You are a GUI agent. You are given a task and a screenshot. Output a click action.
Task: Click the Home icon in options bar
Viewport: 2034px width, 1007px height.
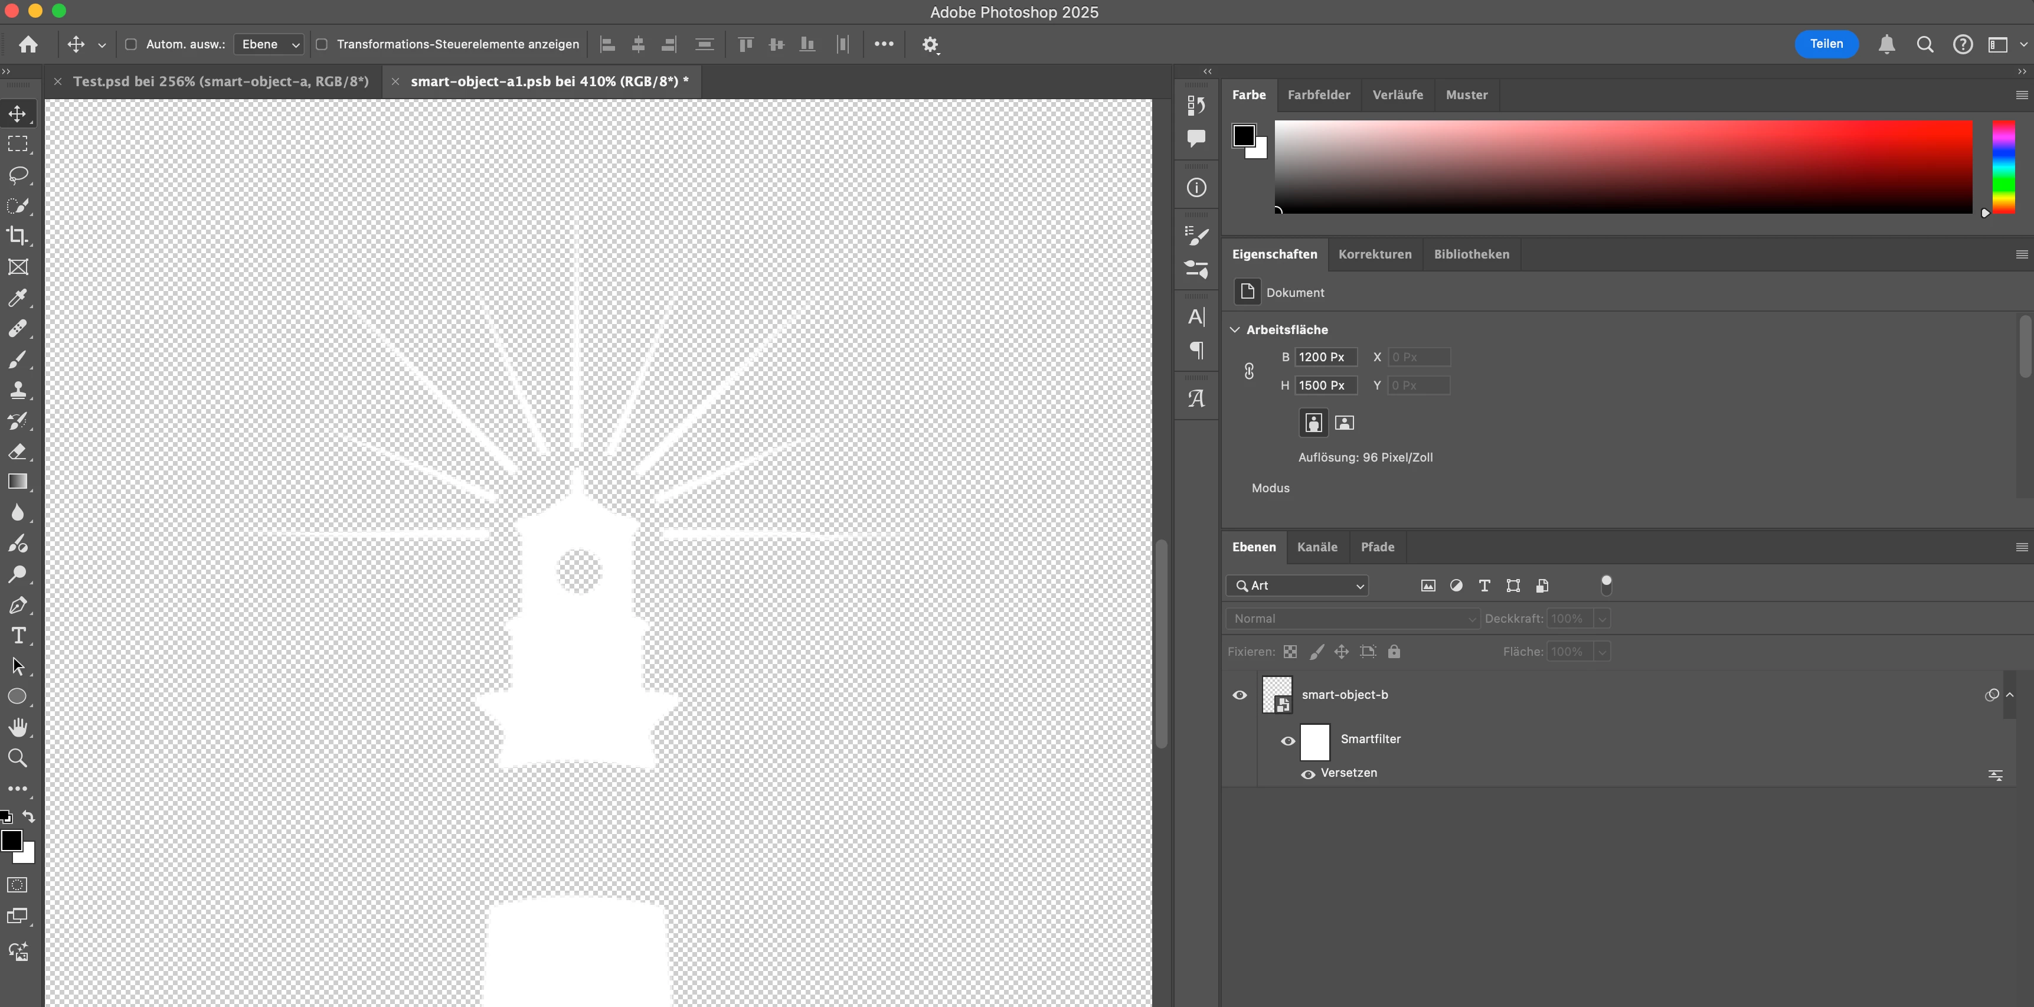[28, 44]
